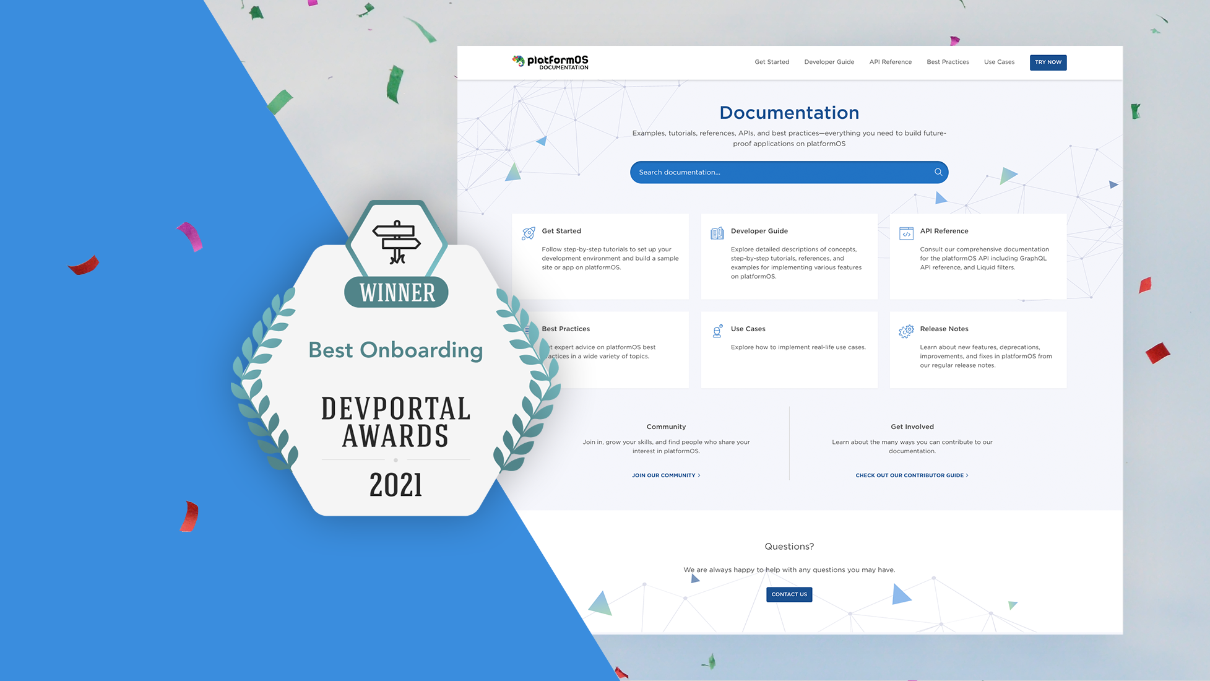
Task: Click the DEVPORTAL AWARDS badge text
Action: pos(395,422)
